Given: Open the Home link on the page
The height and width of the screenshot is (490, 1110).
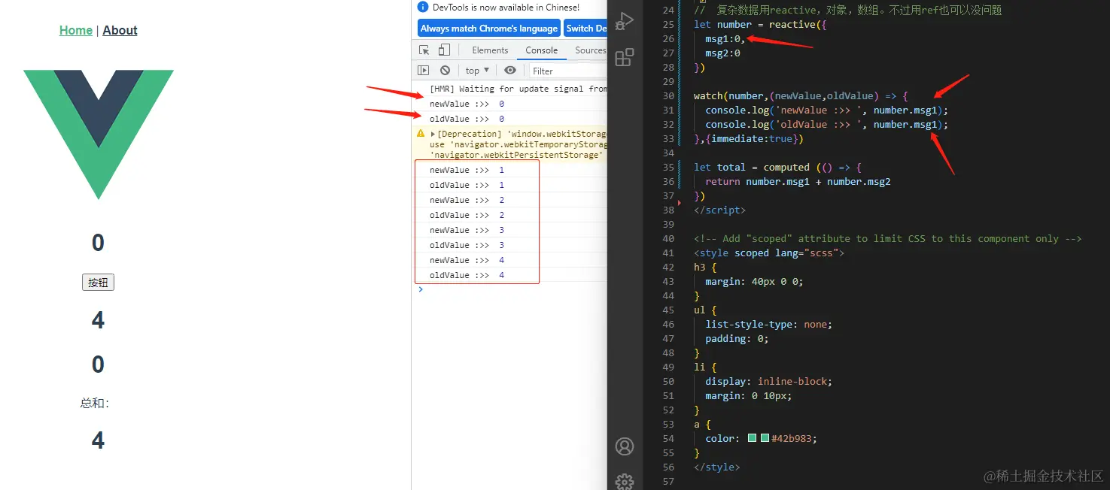Looking at the screenshot, I should (x=76, y=30).
